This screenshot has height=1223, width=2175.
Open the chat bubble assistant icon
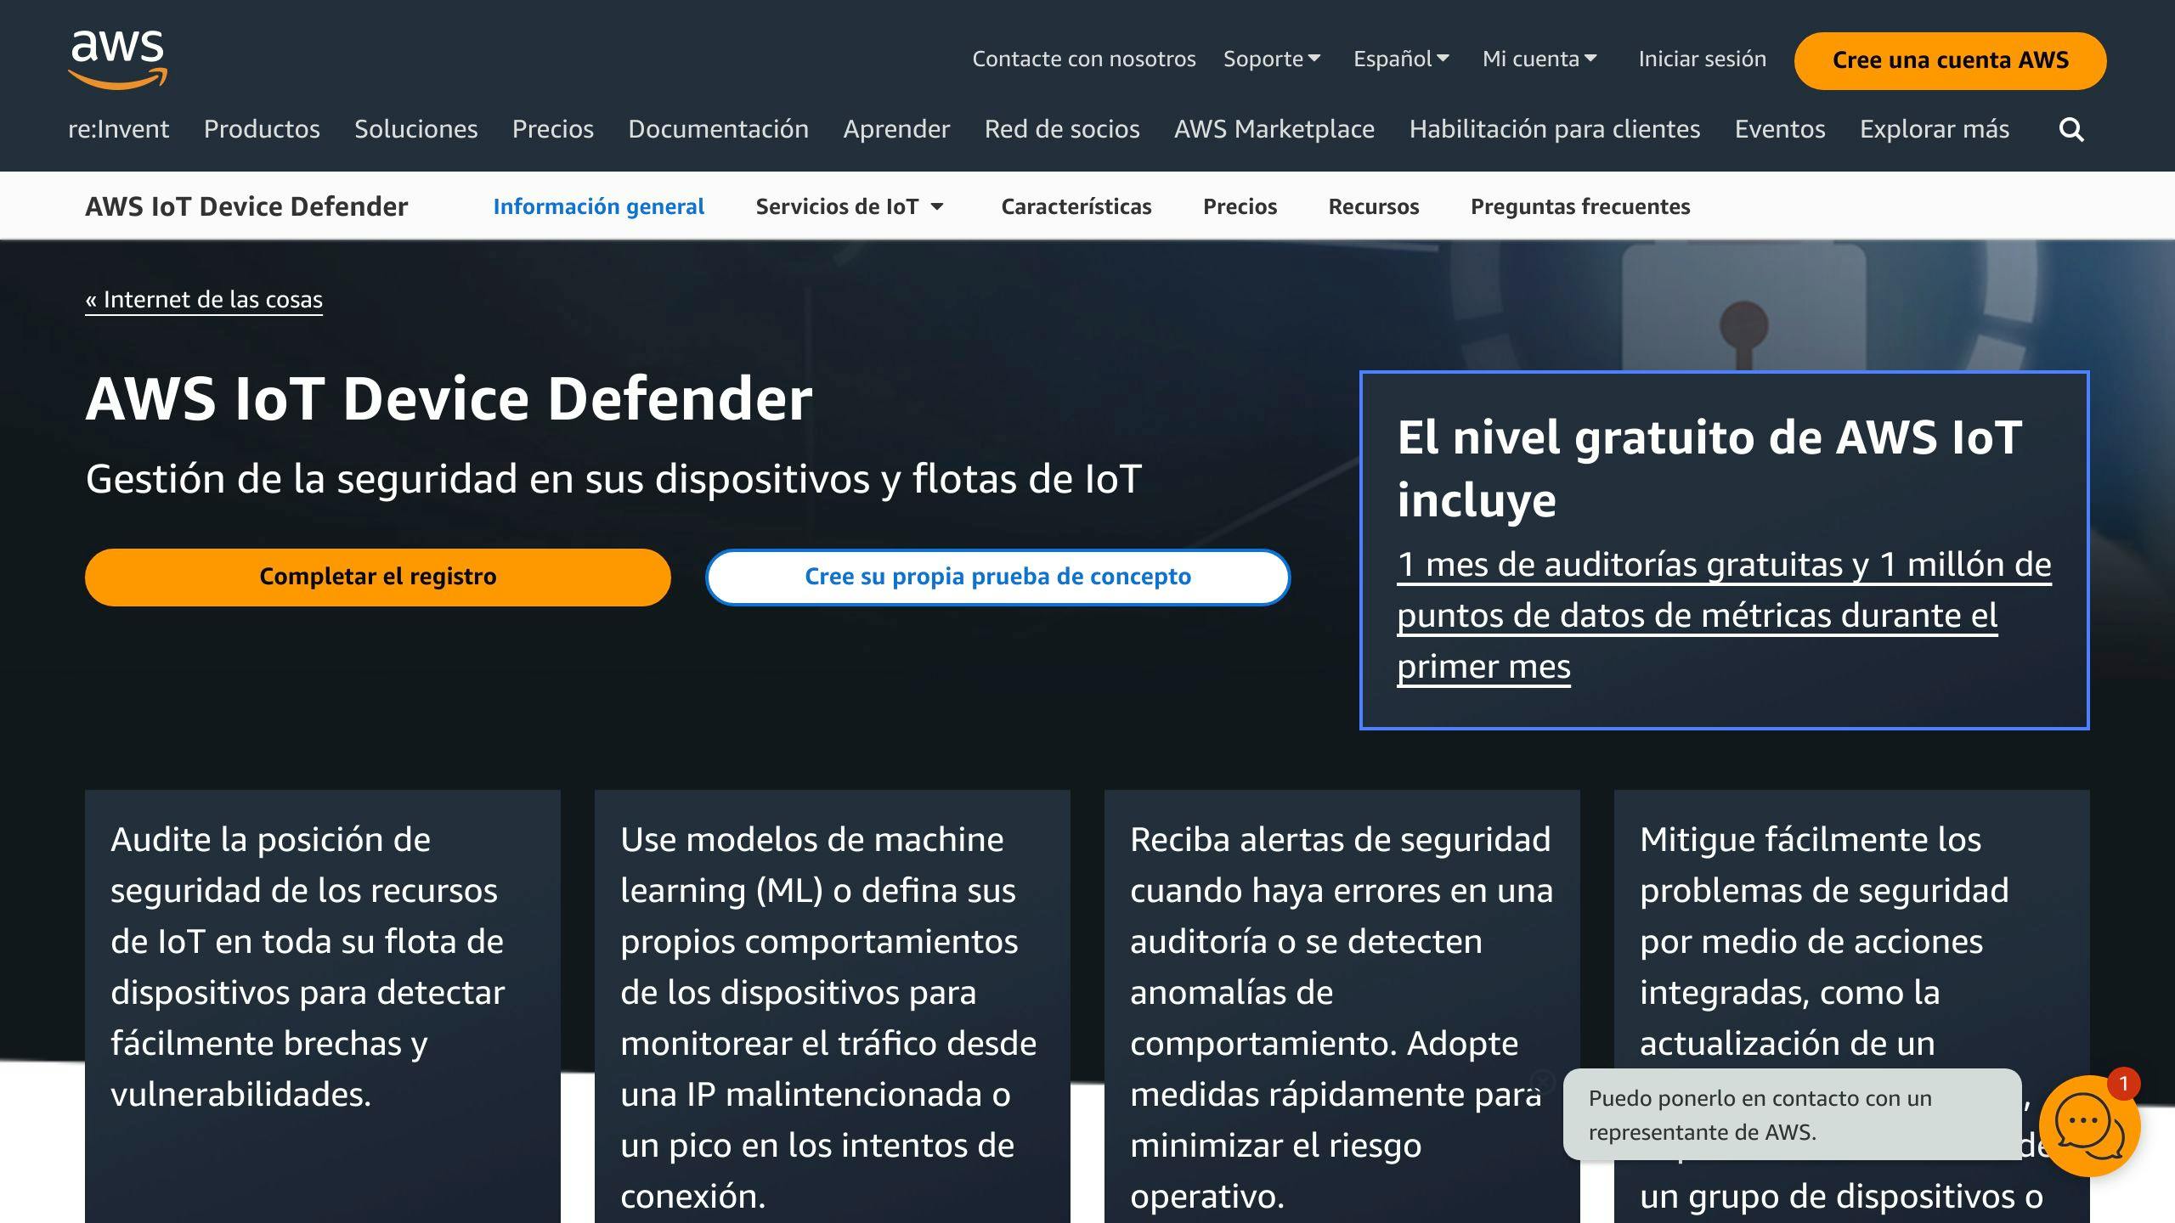click(x=2088, y=1124)
